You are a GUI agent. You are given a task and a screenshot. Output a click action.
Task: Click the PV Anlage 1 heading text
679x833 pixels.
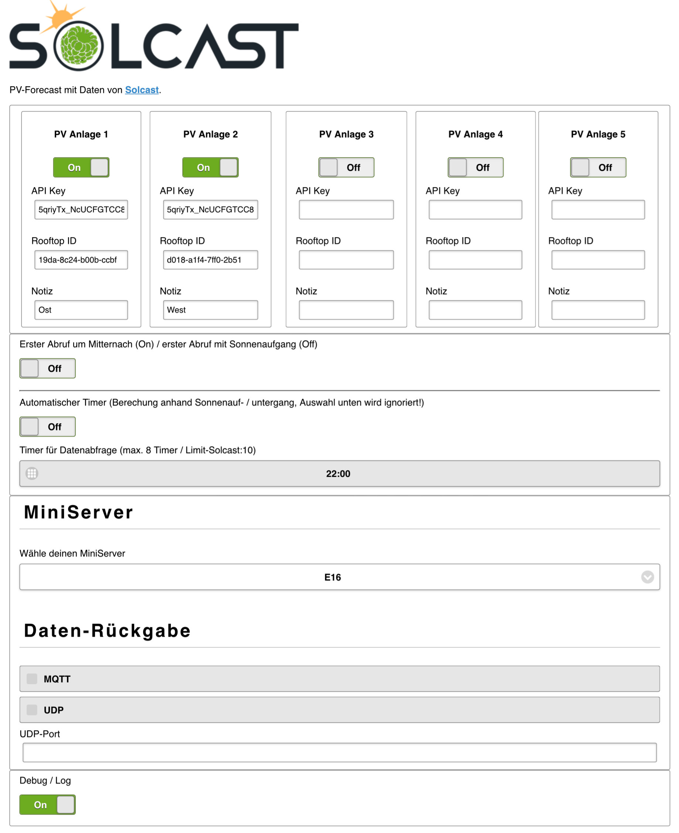tap(81, 134)
